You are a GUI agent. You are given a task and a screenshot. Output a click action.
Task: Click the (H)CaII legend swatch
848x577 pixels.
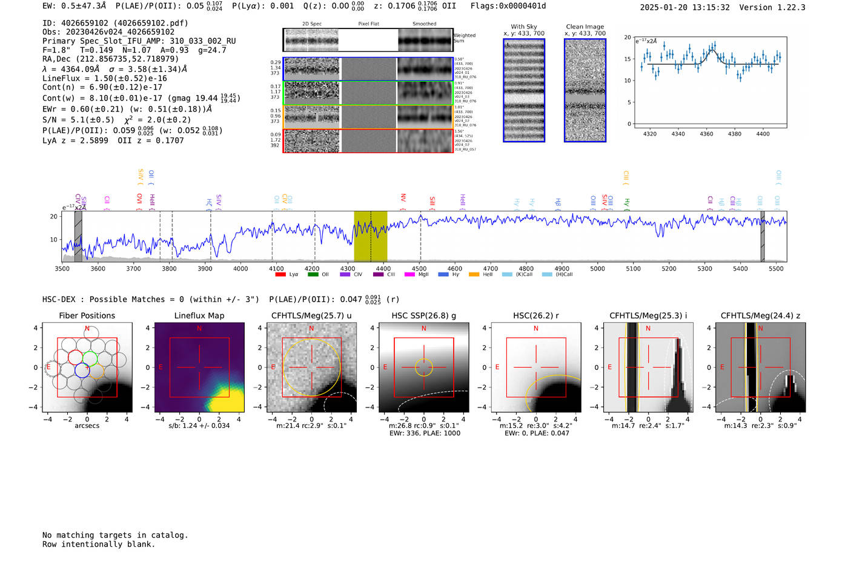(x=547, y=274)
